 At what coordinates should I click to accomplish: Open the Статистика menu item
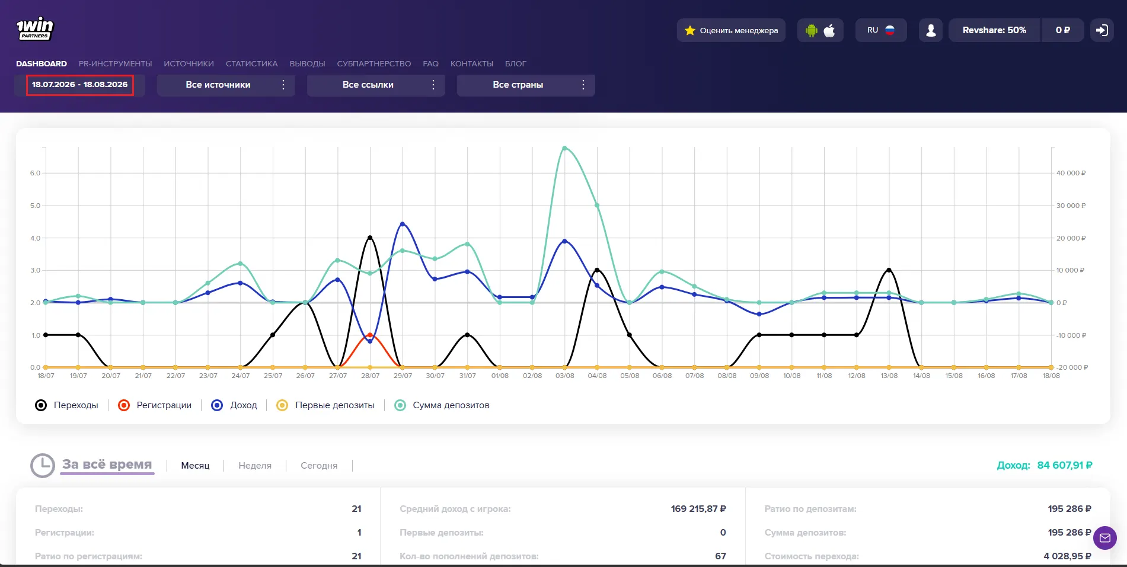[251, 63]
